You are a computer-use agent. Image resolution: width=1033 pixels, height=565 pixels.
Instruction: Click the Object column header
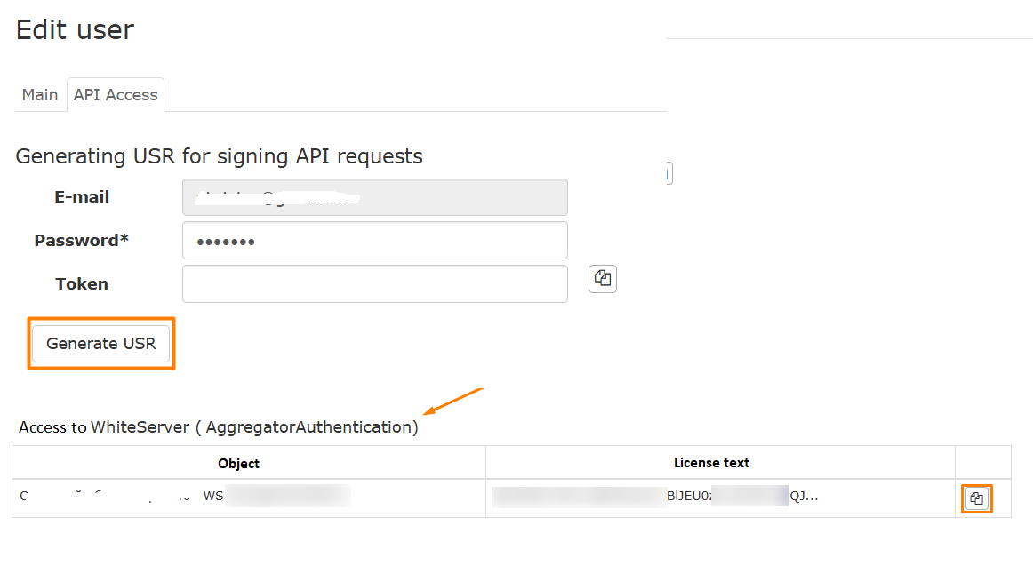pos(238,463)
